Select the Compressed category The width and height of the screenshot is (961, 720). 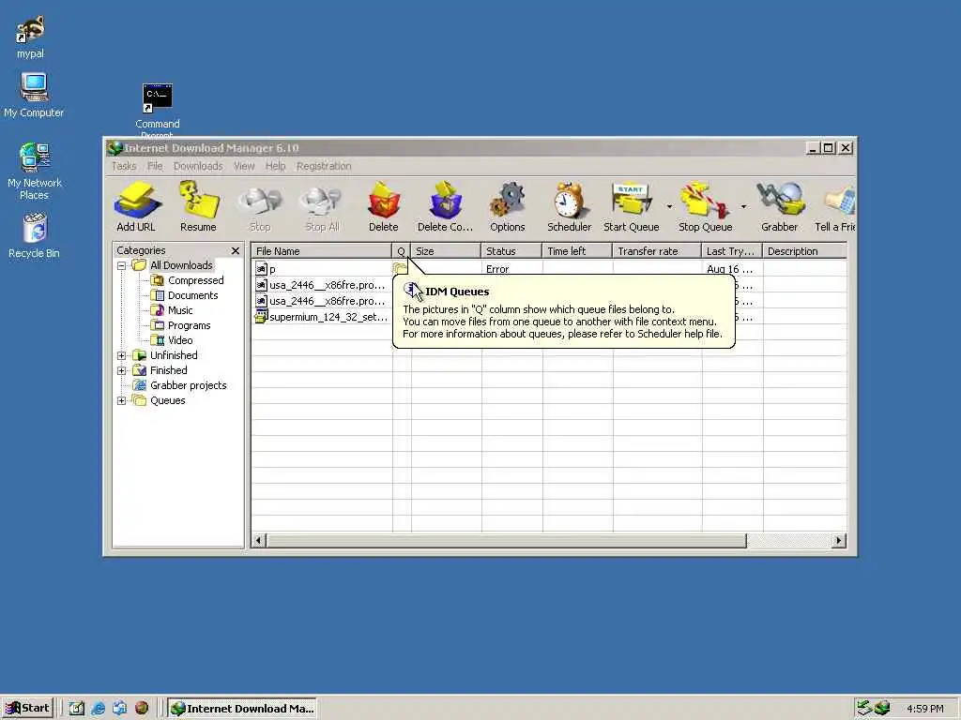pyautogui.click(x=196, y=280)
